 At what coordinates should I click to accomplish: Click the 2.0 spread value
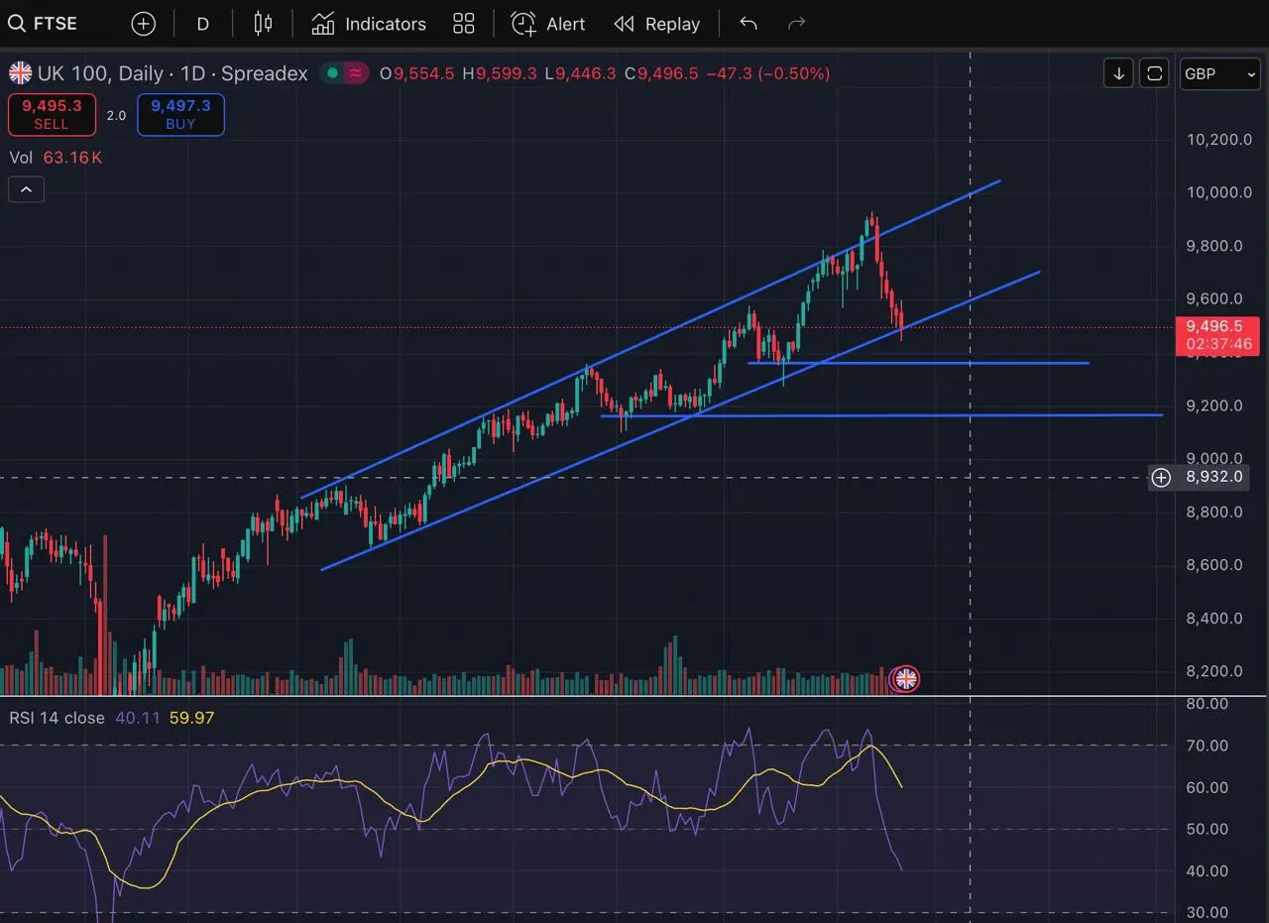(116, 115)
